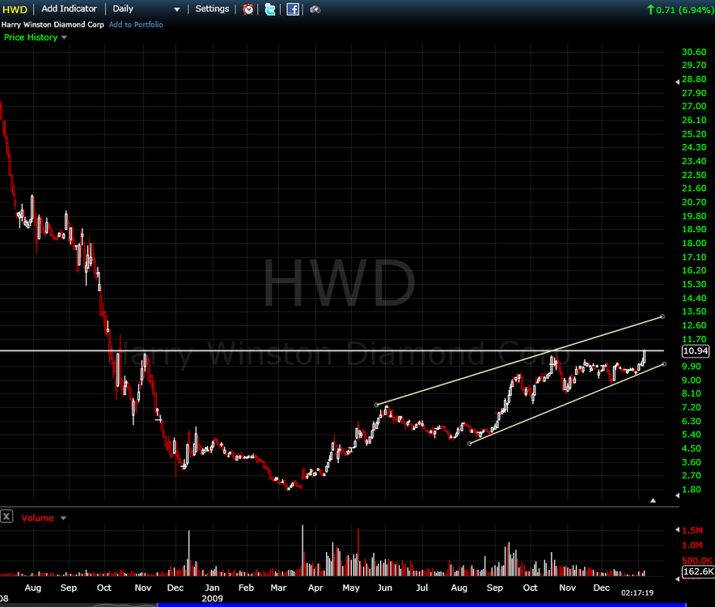
Task: Expand the Volume indicator dropdown
Action: click(63, 518)
